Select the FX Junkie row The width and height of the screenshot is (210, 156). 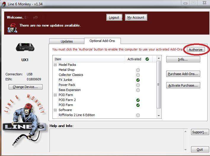coord(105,80)
